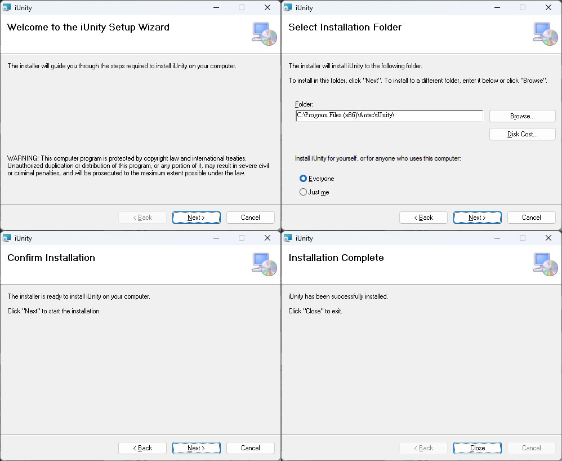The image size is (562, 461).
Task: Click the 'Installation Complete' heading
Action: [336, 258]
